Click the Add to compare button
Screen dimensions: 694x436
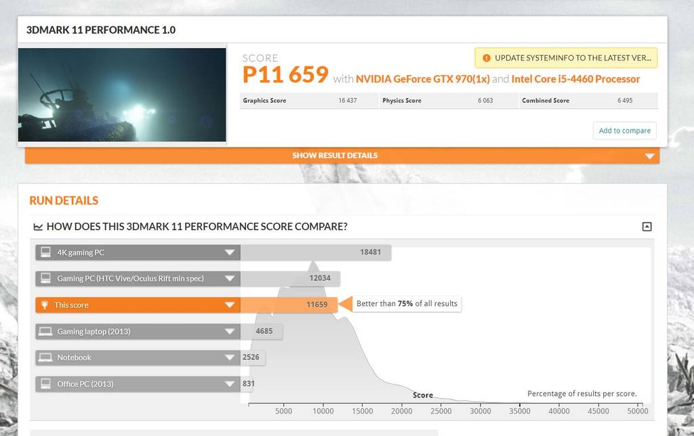click(624, 131)
